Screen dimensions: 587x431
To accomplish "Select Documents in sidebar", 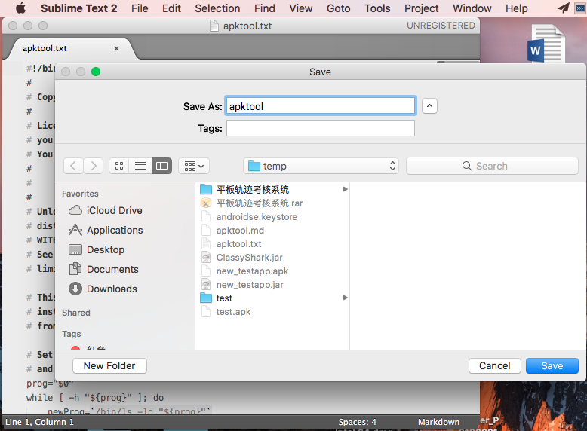I will [x=112, y=269].
